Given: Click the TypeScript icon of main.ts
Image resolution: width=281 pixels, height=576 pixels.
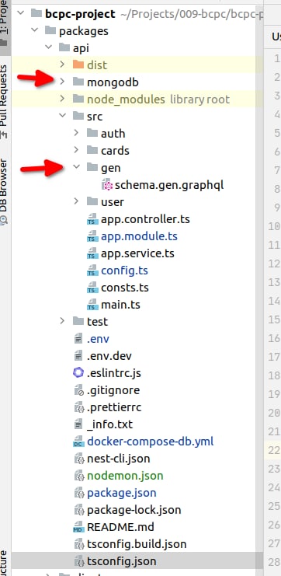Looking at the screenshot, I should pos(92,305).
